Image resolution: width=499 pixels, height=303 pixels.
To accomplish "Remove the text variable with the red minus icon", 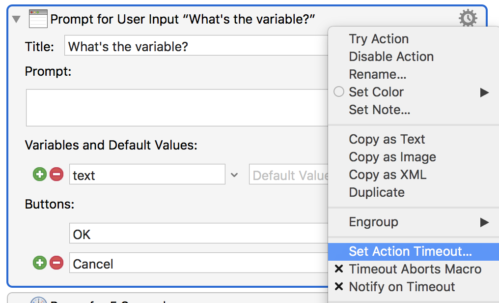I will [56, 174].
